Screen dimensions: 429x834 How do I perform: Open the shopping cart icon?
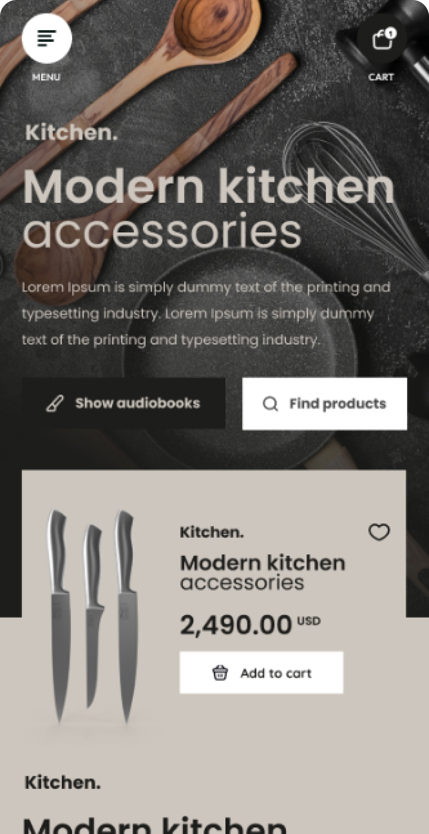coord(382,38)
